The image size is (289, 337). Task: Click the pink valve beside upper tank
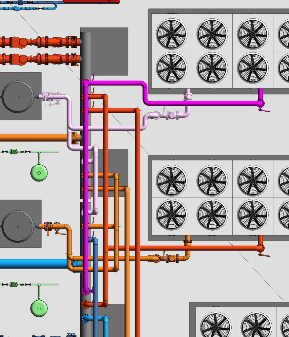pyautogui.click(x=49, y=98)
